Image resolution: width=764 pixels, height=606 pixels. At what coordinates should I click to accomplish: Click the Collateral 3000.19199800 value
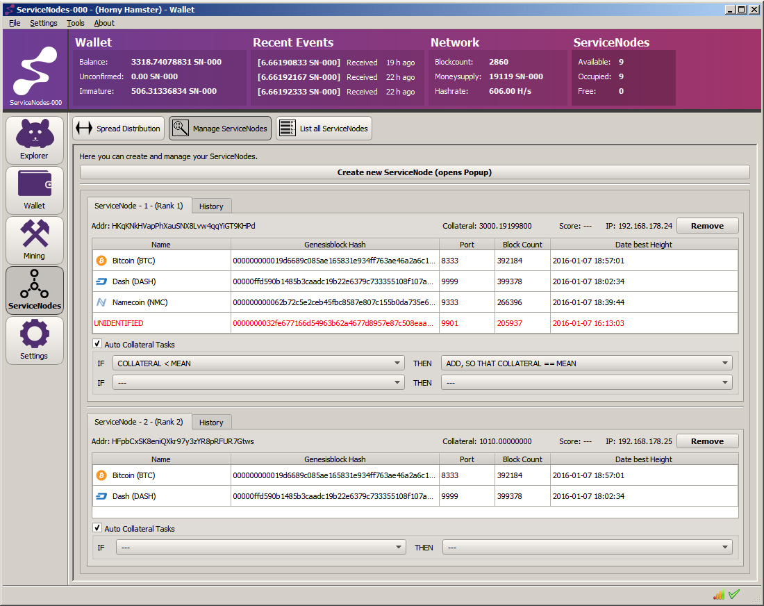pyautogui.click(x=505, y=226)
